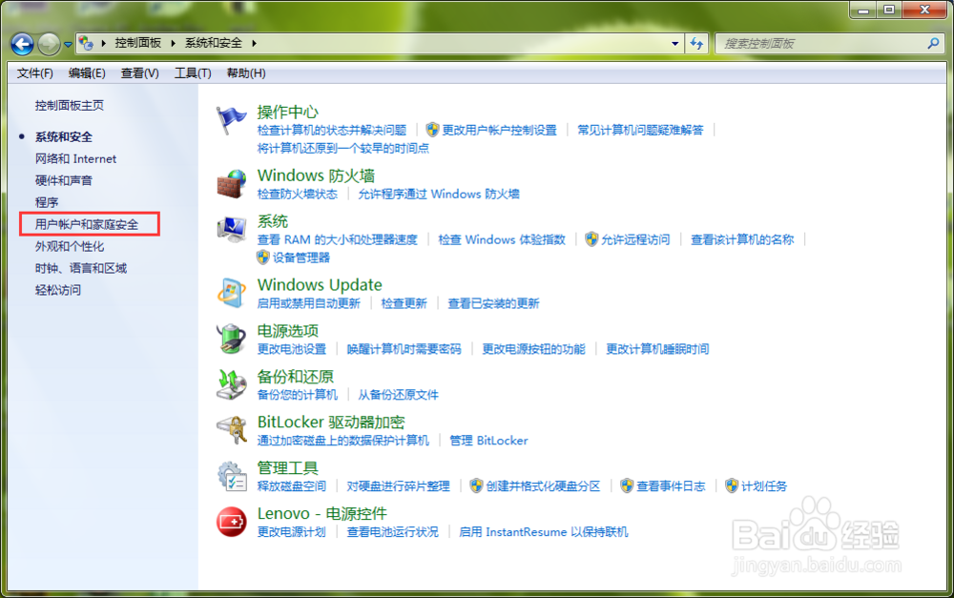This screenshot has height=598, width=954.
Task: Open the Windows 防火墙 heading link
Action: click(x=317, y=175)
